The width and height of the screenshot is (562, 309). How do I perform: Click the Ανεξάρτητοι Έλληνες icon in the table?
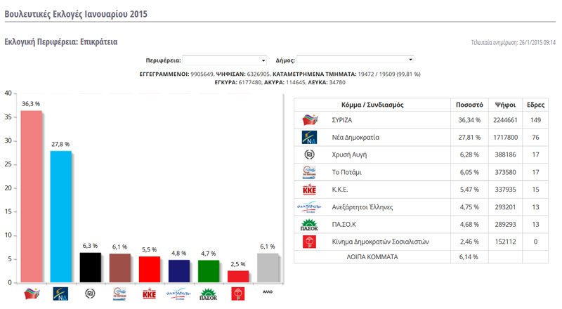click(309, 207)
